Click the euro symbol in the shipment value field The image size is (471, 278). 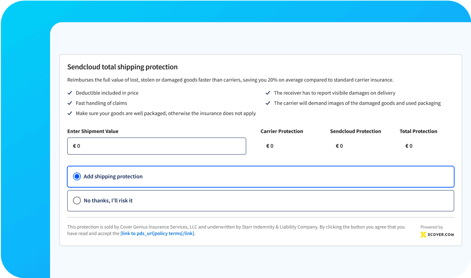74,146
